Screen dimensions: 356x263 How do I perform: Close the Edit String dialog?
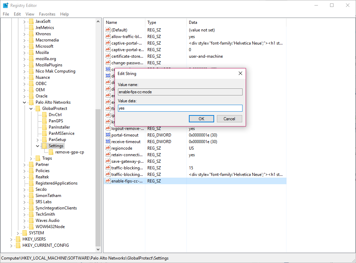tap(240, 74)
